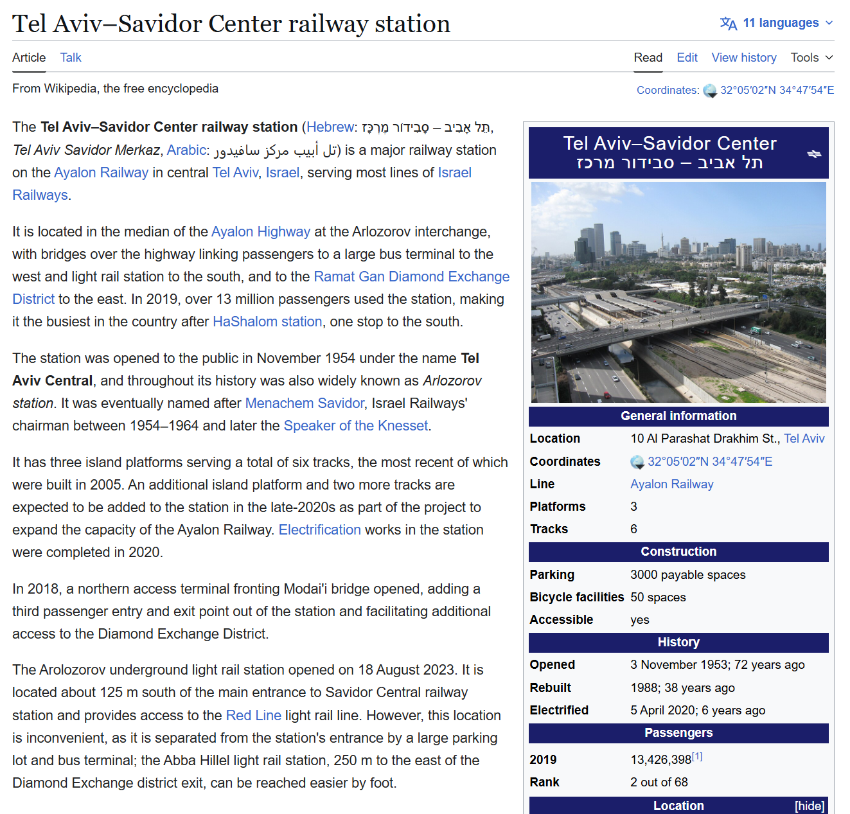
Task: Open Ramat Gan Diamond Exchange District link
Action: 411,277
